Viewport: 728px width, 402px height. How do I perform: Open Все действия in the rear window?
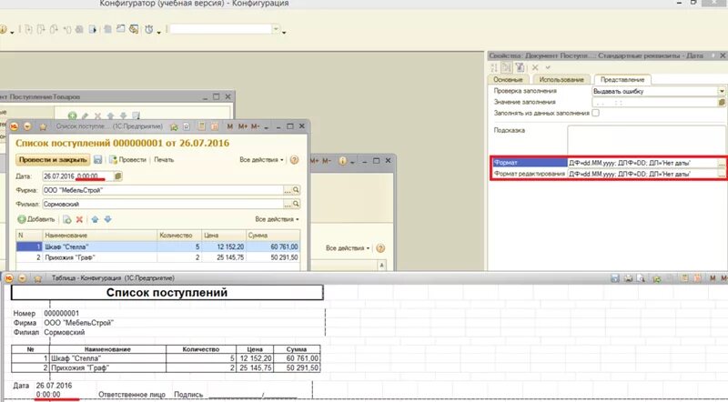pos(348,248)
